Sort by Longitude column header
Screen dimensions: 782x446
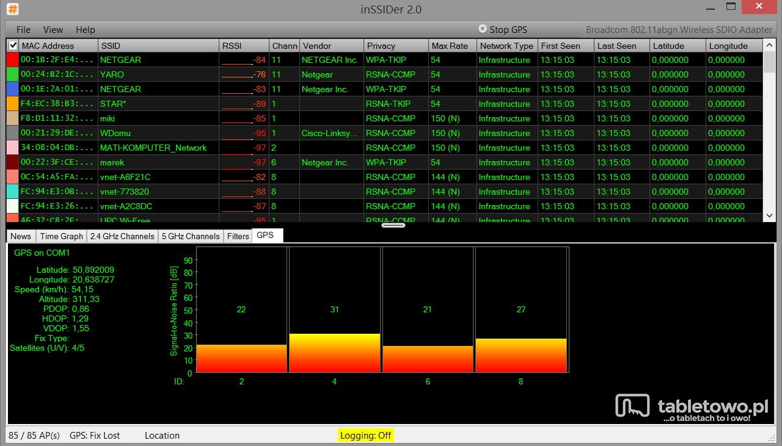734,46
